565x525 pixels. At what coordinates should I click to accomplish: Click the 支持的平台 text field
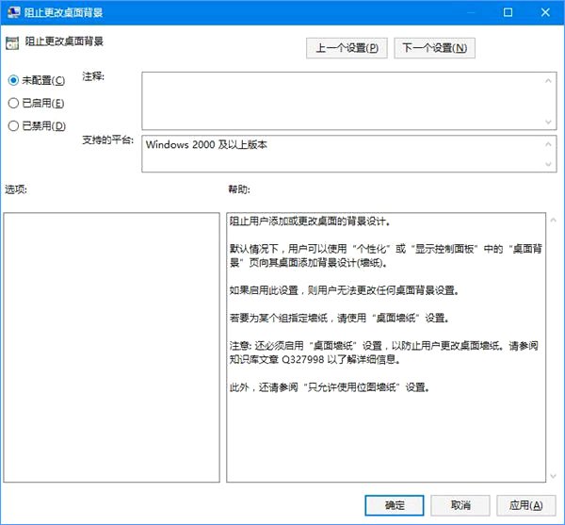[339, 154]
